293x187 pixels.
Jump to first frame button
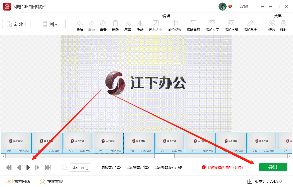coord(9,167)
